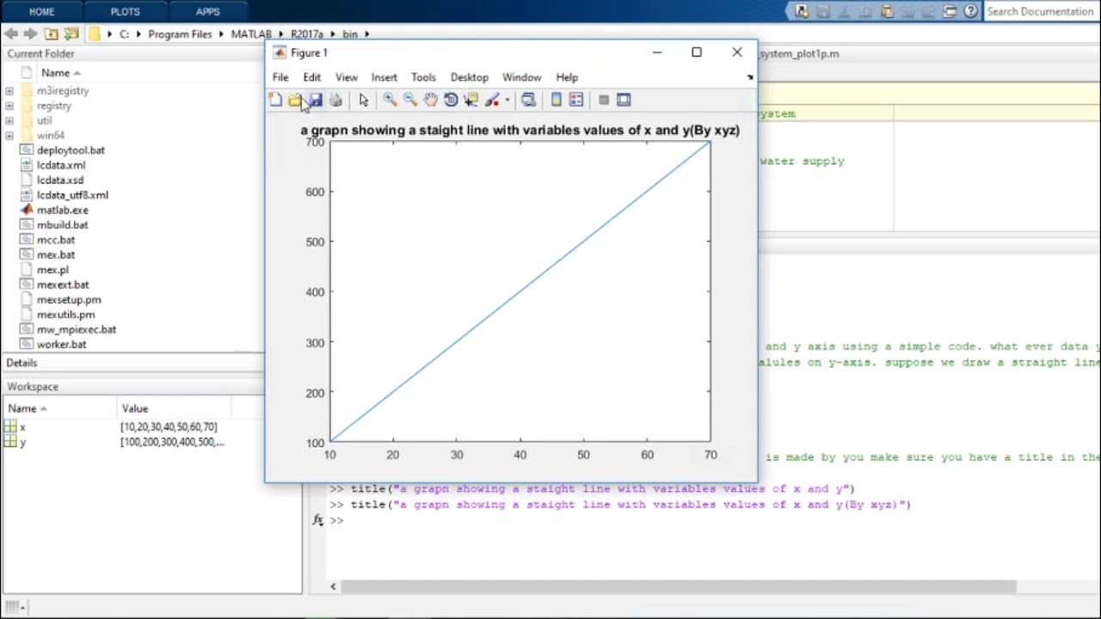Select variable y in the Workspace
This screenshot has width=1101, height=619.
(x=22, y=443)
